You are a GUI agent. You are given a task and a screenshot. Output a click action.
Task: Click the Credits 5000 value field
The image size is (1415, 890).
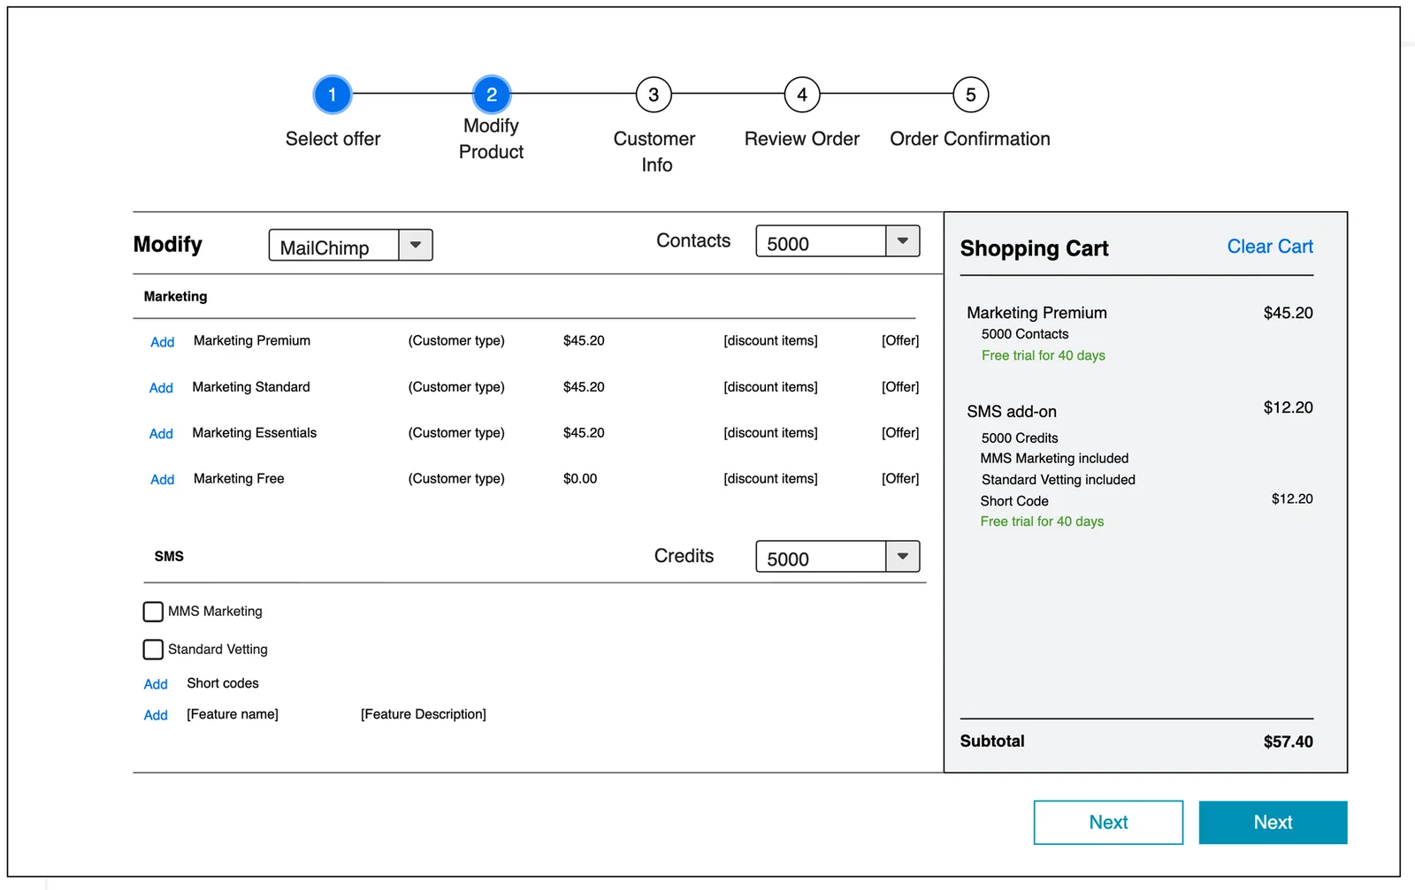tap(821, 556)
